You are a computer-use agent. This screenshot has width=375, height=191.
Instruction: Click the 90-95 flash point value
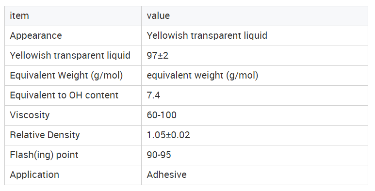tap(159, 155)
